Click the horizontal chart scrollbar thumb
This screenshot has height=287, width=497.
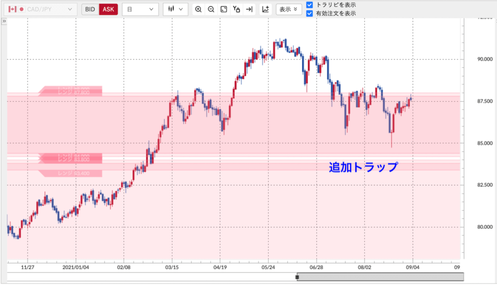[381, 277]
